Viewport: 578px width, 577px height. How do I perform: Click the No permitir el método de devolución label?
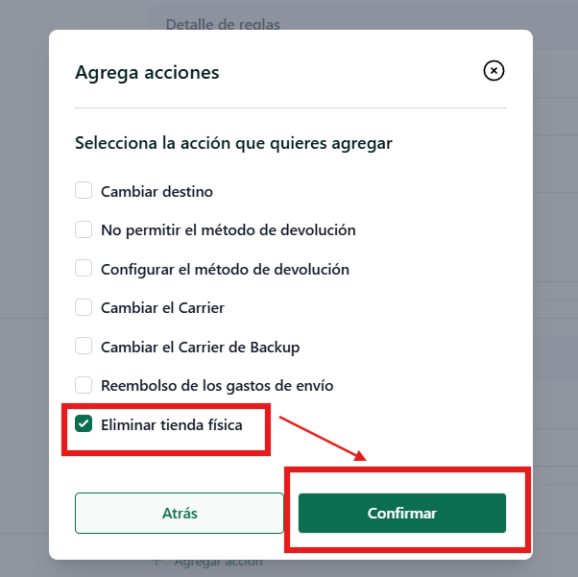tap(229, 230)
